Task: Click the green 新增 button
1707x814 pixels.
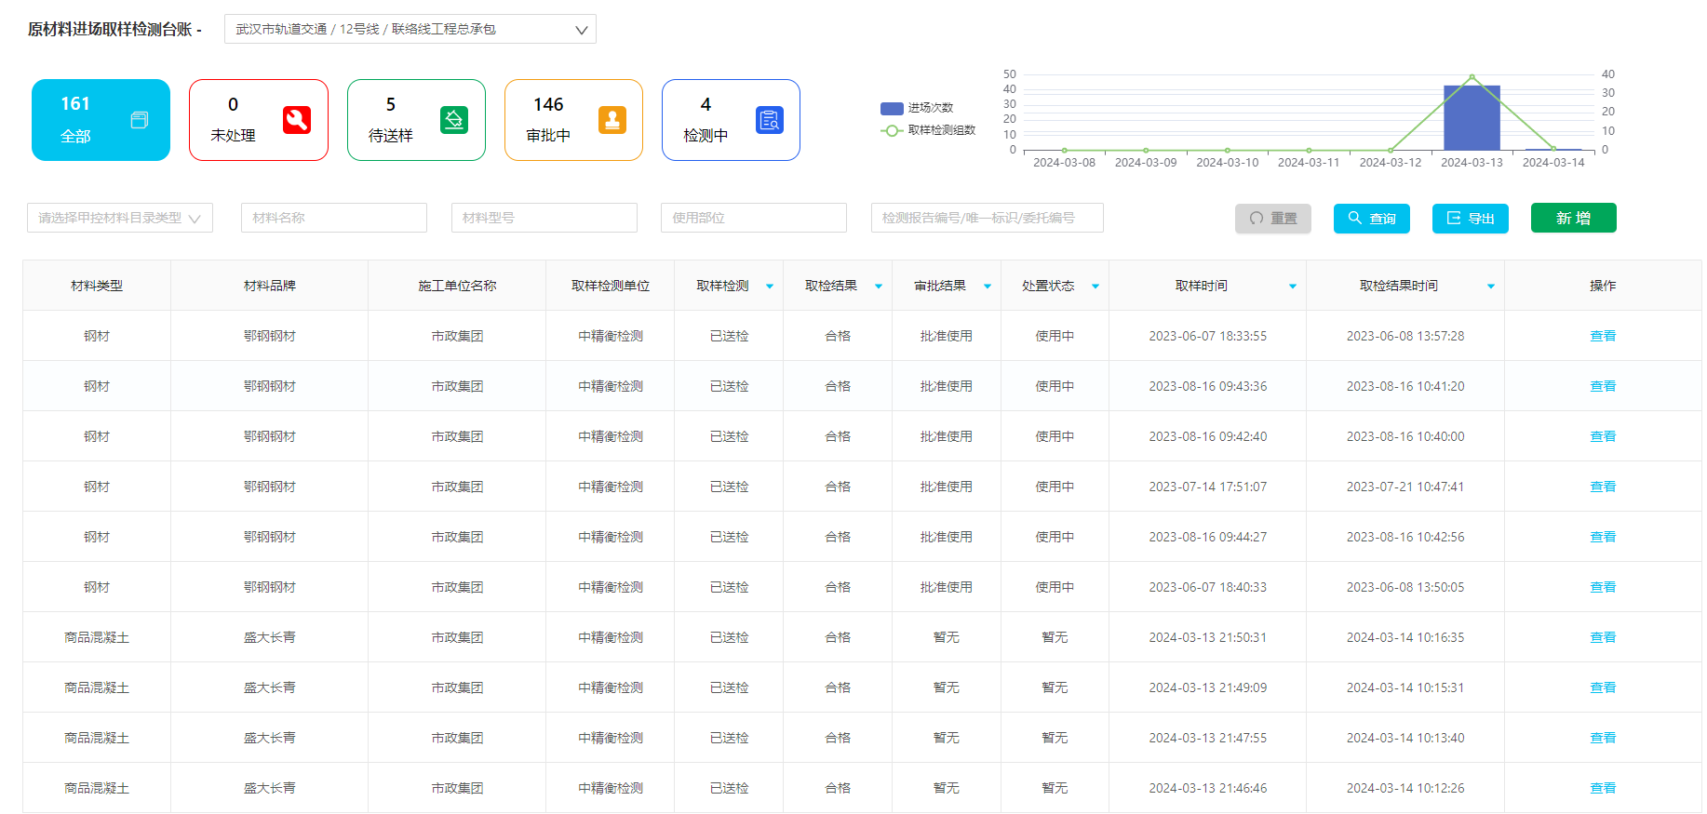Action: pyautogui.click(x=1573, y=218)
